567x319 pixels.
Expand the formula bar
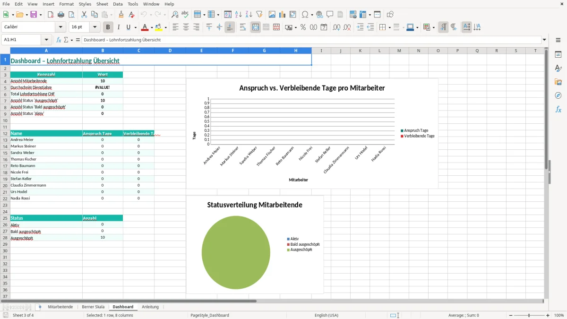point(544,40)
